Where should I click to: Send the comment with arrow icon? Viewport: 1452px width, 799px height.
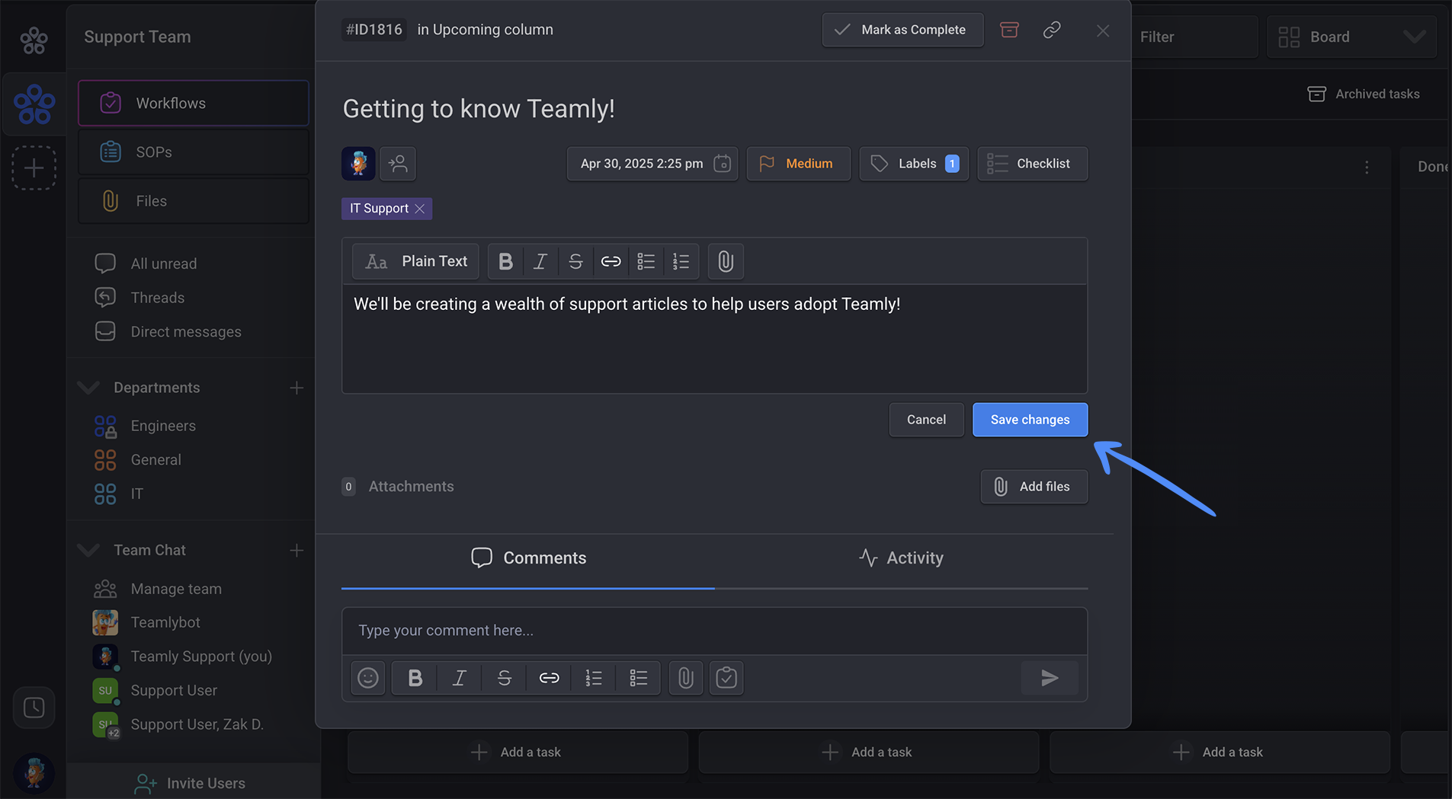(x=1050, y=678)
